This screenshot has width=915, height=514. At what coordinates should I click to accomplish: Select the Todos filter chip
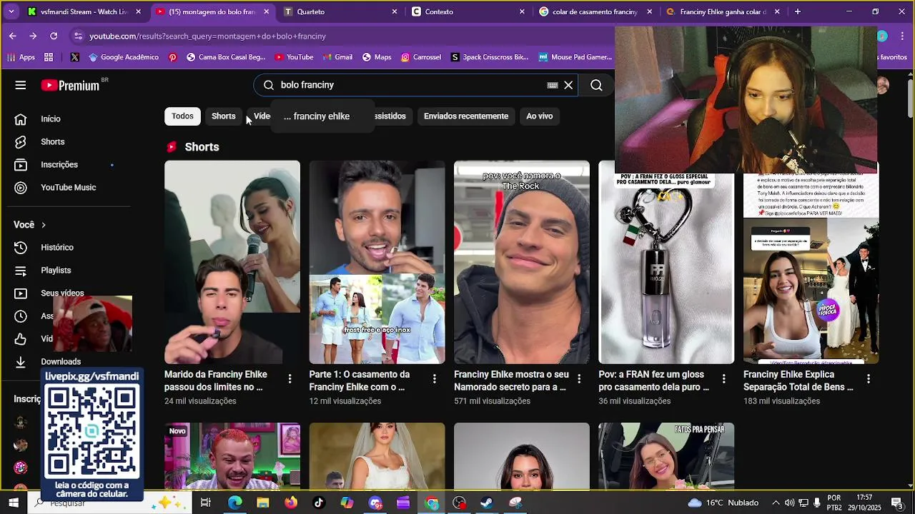pyautogui.click(x=182, y=116)
